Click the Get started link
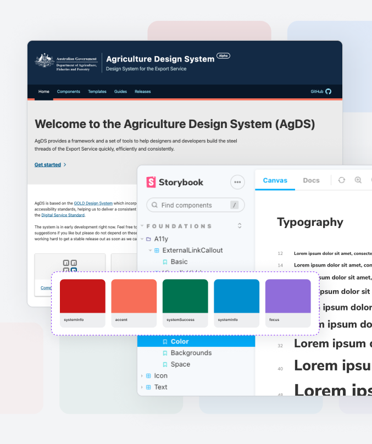The width and height of the screenshot is (372, 444). coord(48,164)
